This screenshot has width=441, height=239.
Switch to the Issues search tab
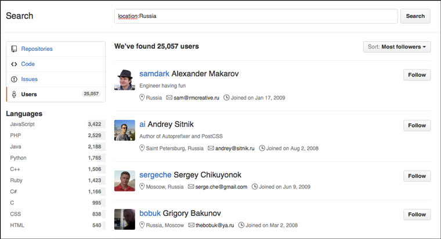tap(29, 79)
